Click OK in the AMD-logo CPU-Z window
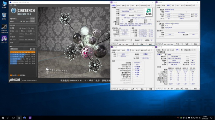The image size is (215, 120). coord(150,44)
